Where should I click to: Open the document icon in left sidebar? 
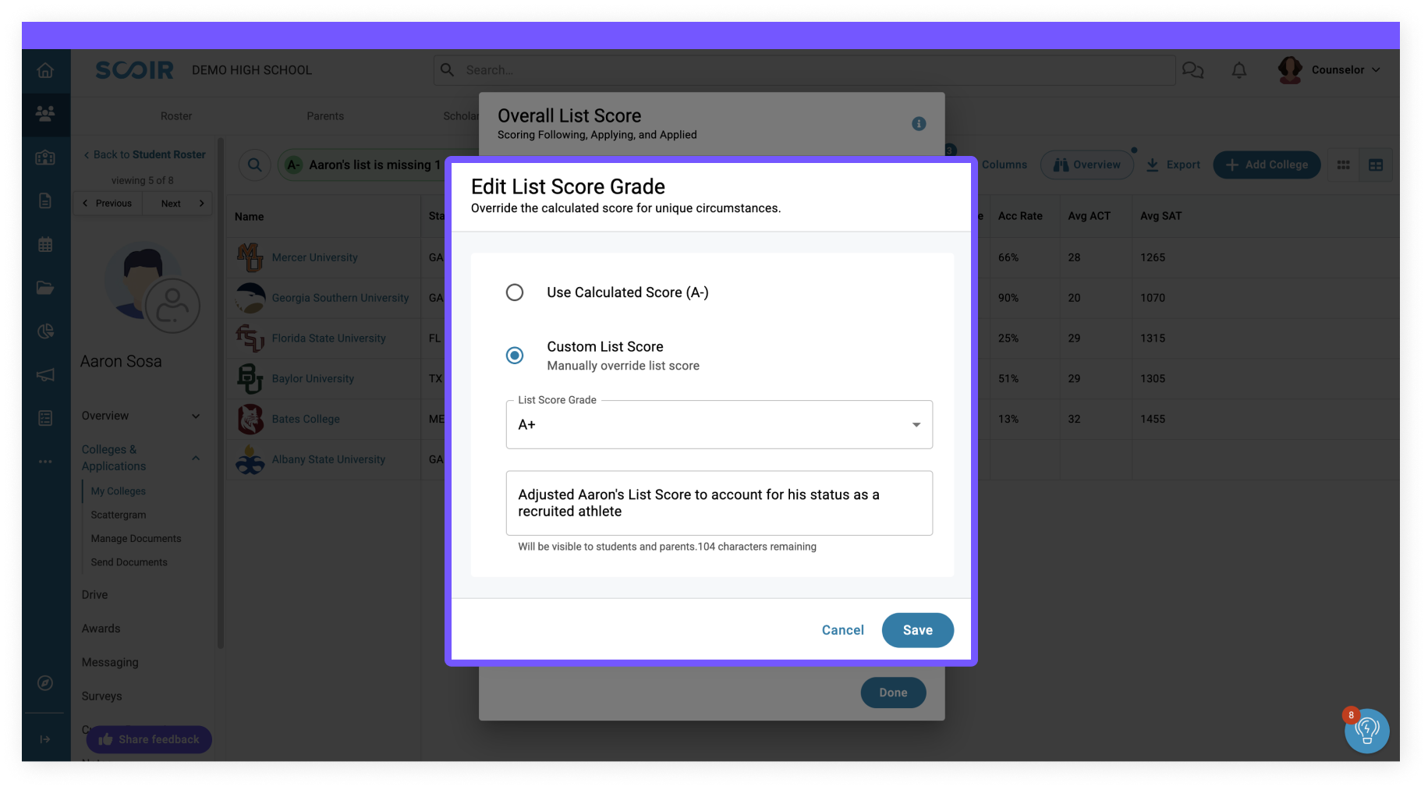45,201
